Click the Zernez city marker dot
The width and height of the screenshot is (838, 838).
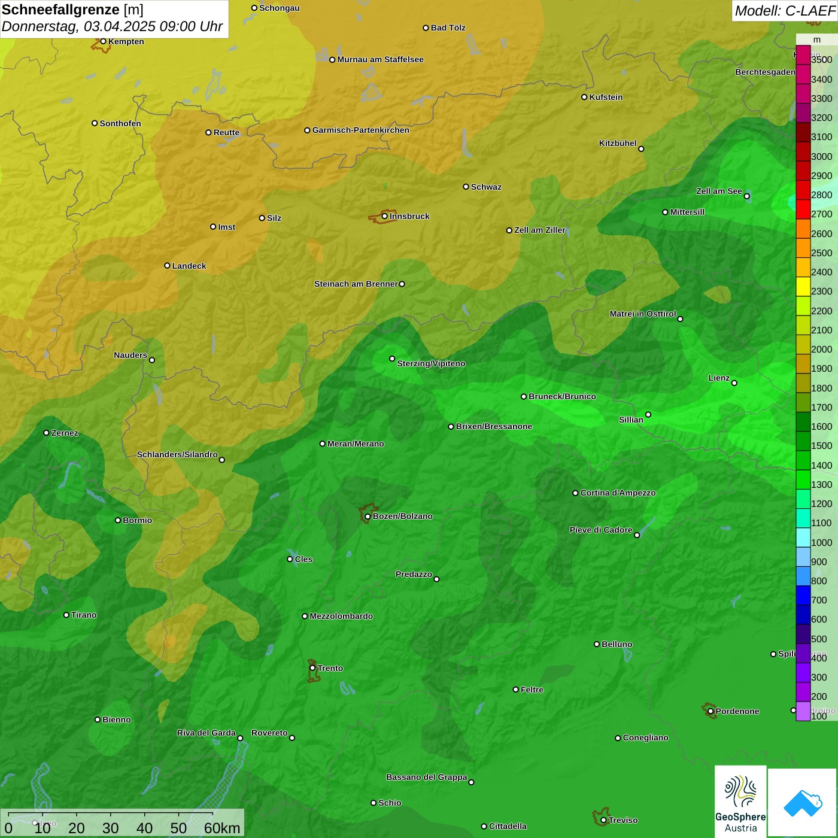[47, 433]
